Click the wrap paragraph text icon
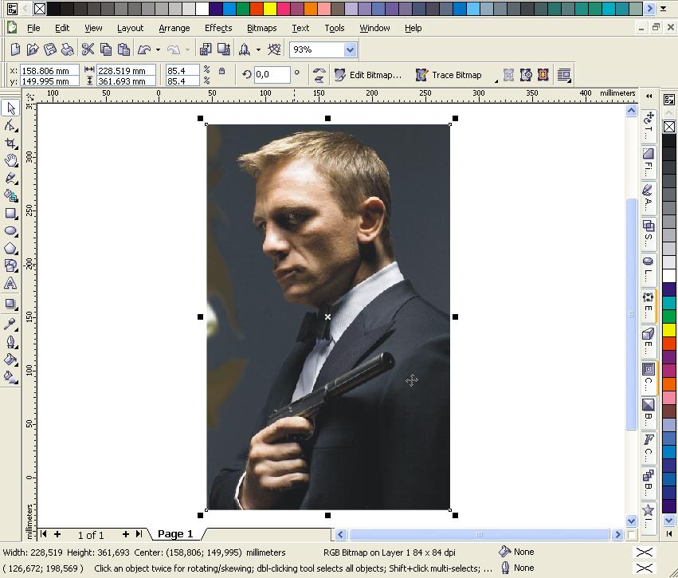This screenshot has width=678, height=578. click(564, 75)
